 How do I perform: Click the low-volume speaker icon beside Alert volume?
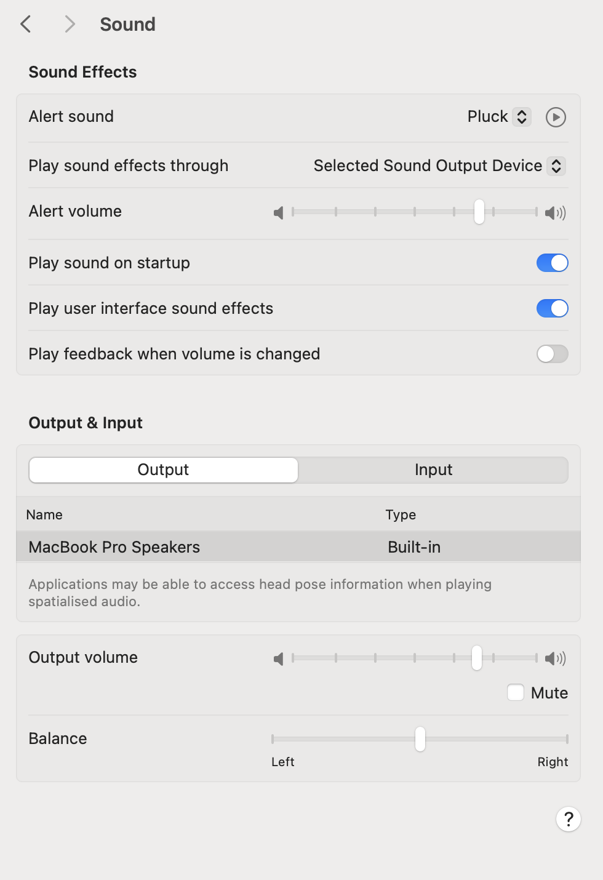[x=278, y=212]
